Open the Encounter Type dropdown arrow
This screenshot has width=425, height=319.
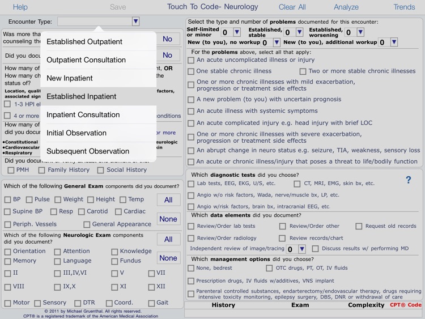coord(136,21)
